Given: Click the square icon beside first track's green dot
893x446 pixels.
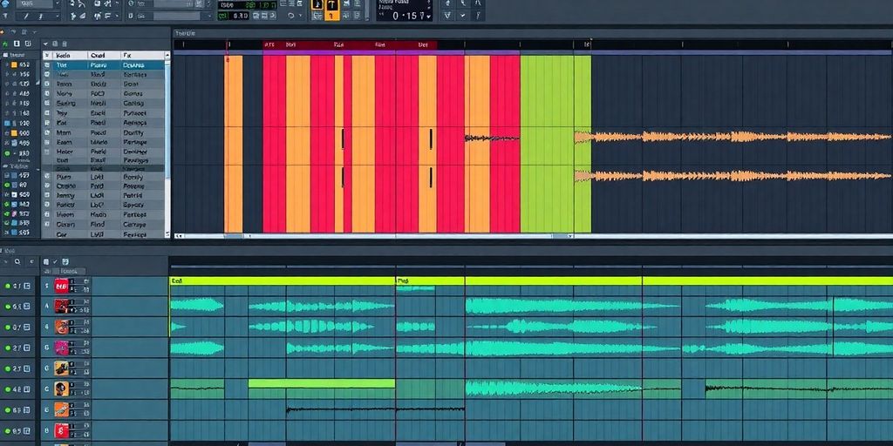Looking at the screenshot, I should (27, 286).
